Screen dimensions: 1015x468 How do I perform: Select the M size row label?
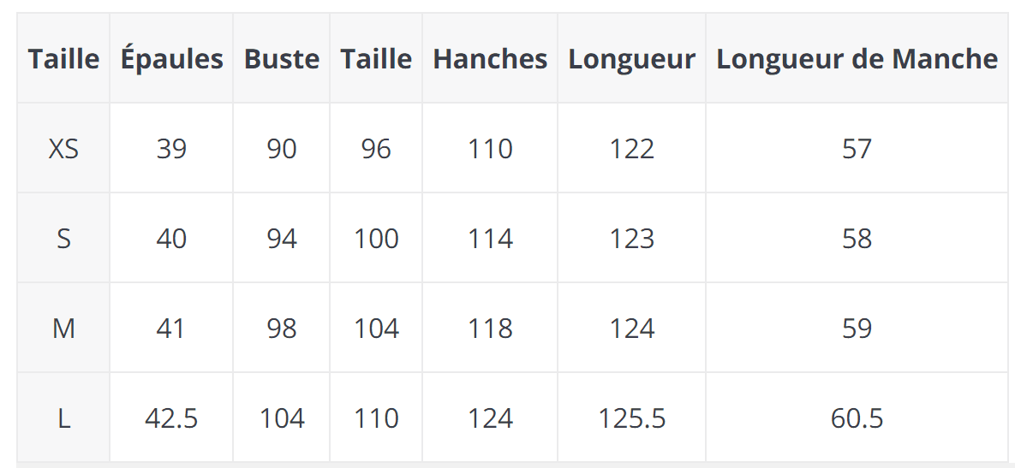tap(63, 329)
